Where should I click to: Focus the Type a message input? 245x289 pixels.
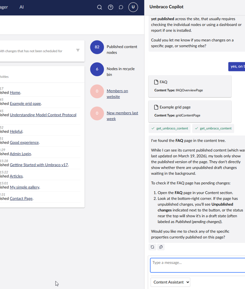coord(197,265)
